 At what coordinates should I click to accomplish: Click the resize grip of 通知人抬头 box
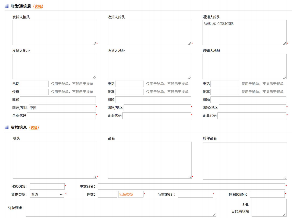click(x=285, y=44)
